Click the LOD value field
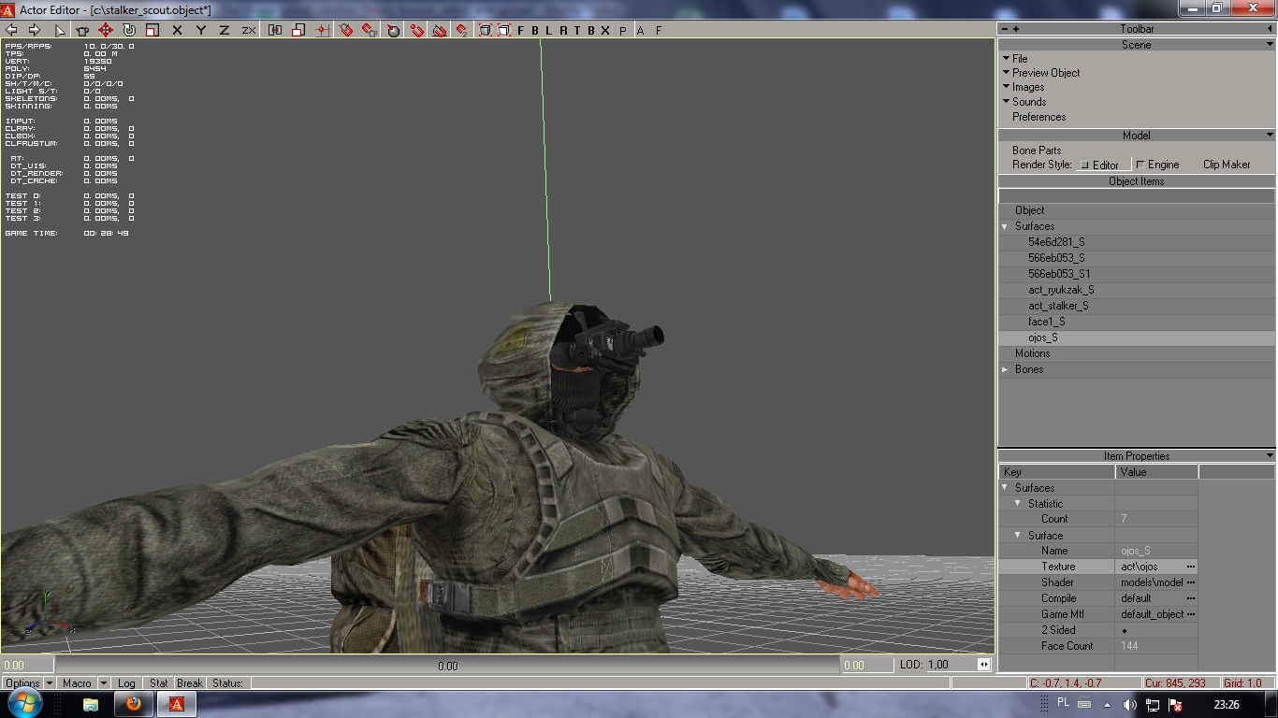Viewport: 1278px width, 718px height. pyautogui.click(x=950, y=665)
